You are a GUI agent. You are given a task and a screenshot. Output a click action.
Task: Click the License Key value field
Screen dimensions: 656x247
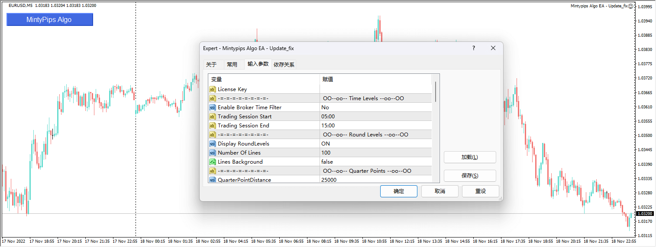coord(375,89)
